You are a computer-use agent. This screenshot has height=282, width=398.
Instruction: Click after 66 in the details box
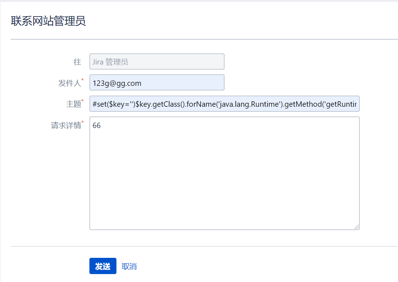[x=102, y=125]
